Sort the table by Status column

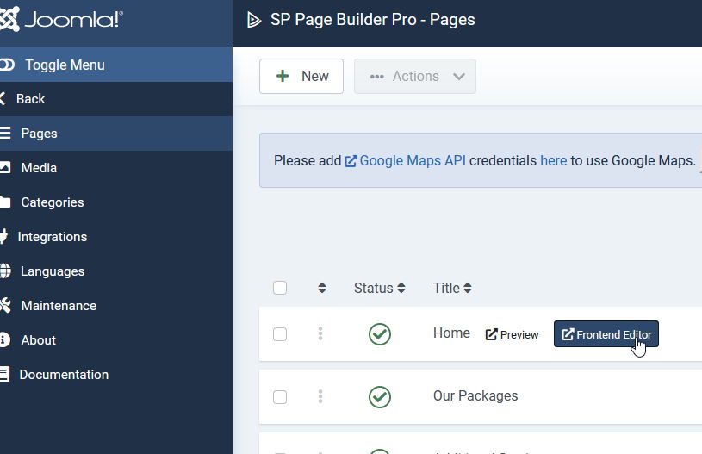[379, 289]
